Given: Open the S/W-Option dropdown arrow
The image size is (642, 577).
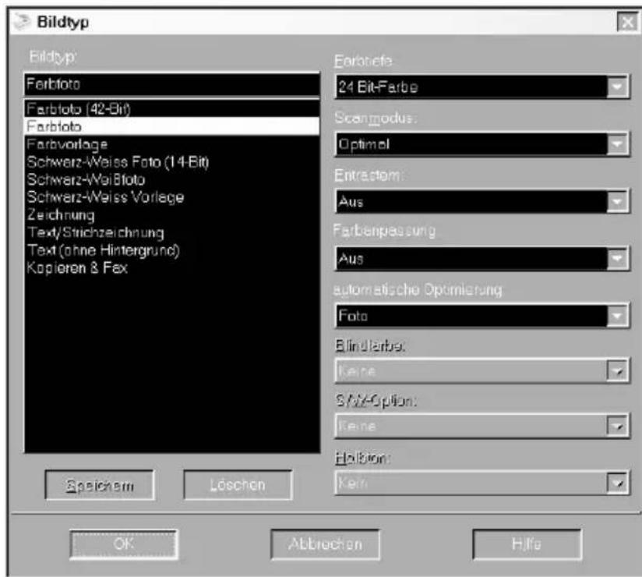Looking at the screenshot, I should click(617, 427).
